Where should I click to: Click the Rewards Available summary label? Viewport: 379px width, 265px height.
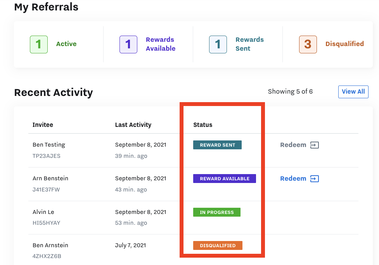(161, 44)
